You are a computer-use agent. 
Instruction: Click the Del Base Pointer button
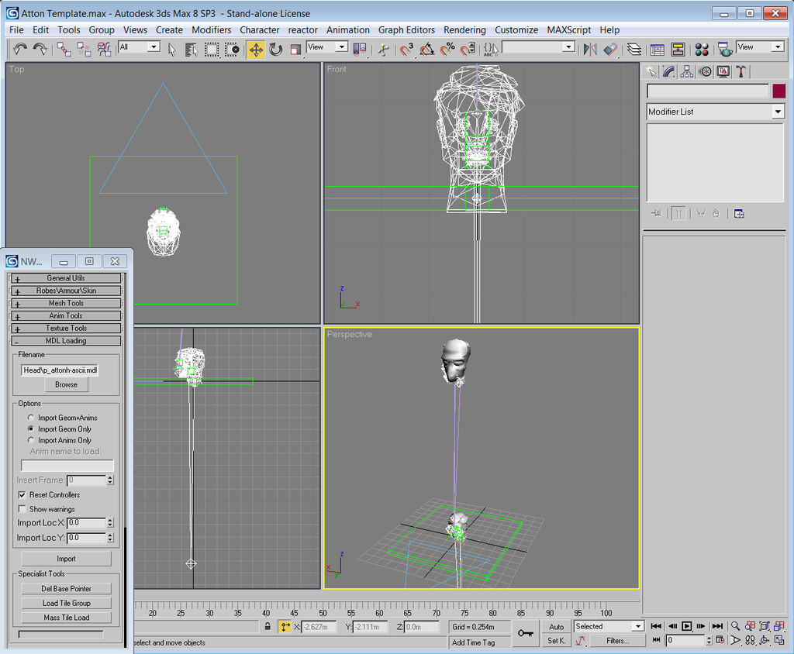[x=67, y=589]
